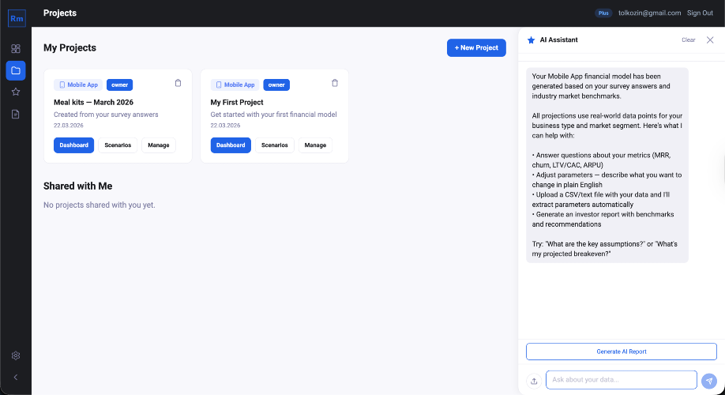
Task: Collapse the sidebar with the chevron arrow
Action: coord(16,377)
